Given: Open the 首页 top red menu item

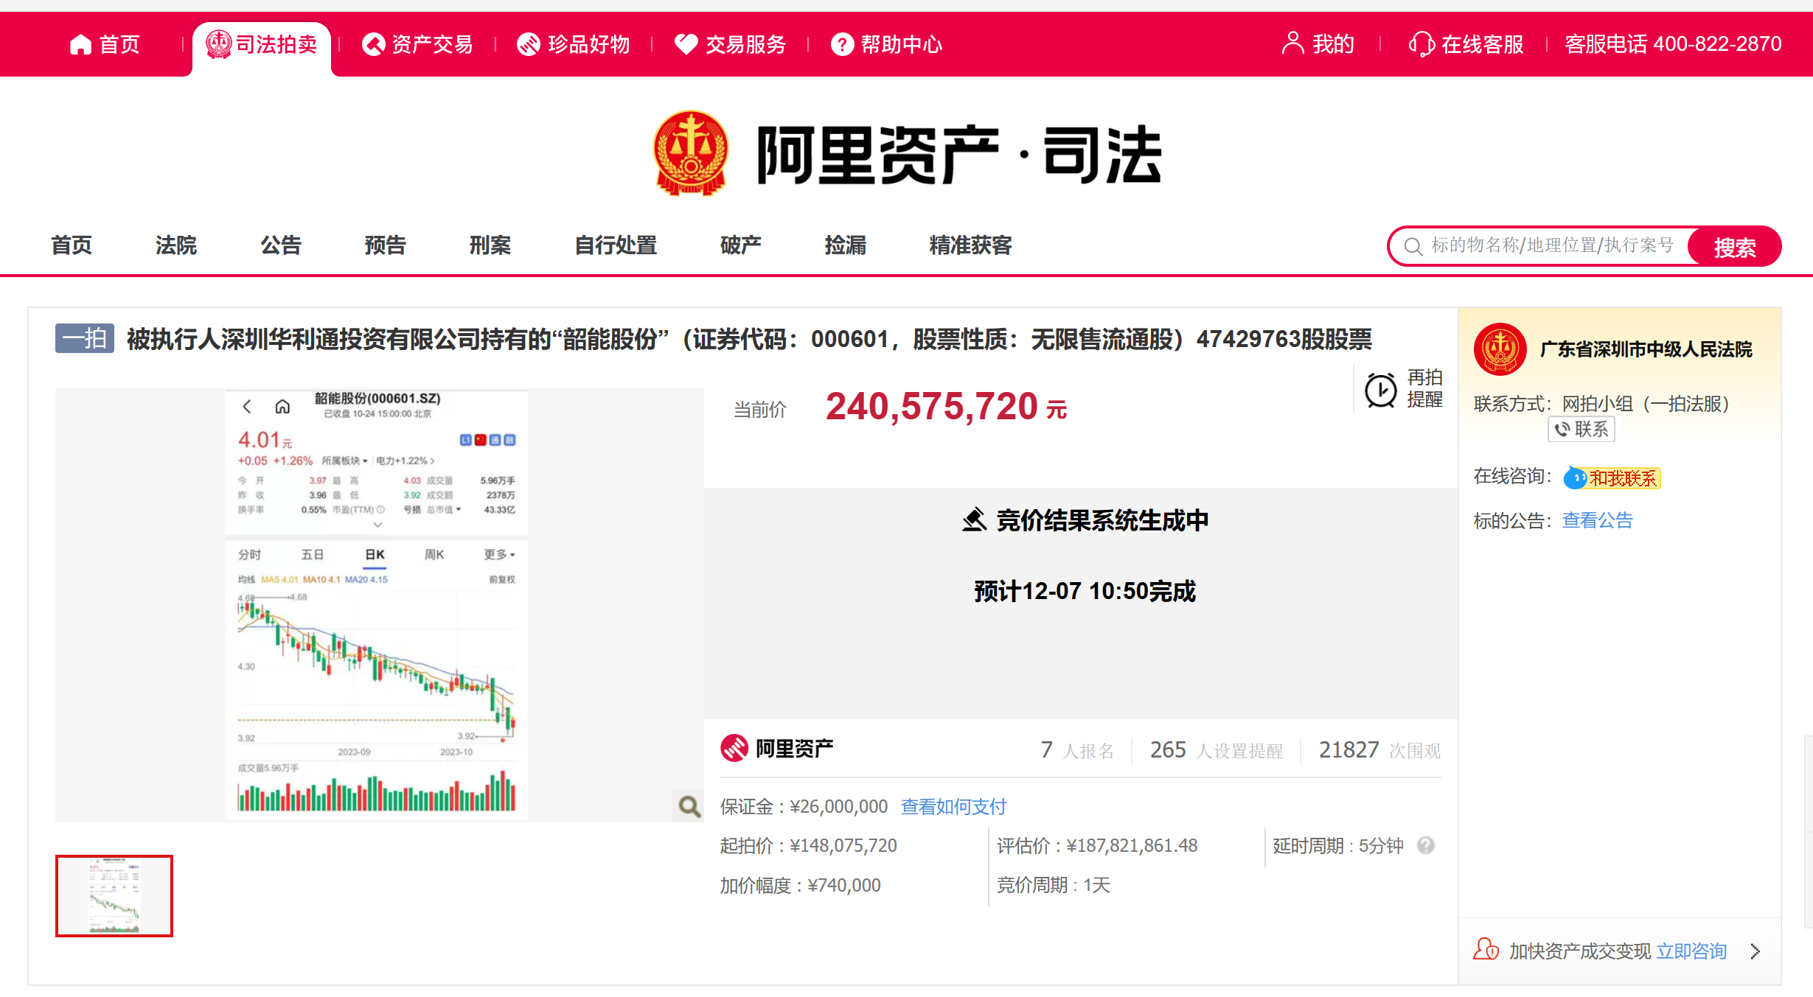Looking at the screenshot, I should (104, 44).
